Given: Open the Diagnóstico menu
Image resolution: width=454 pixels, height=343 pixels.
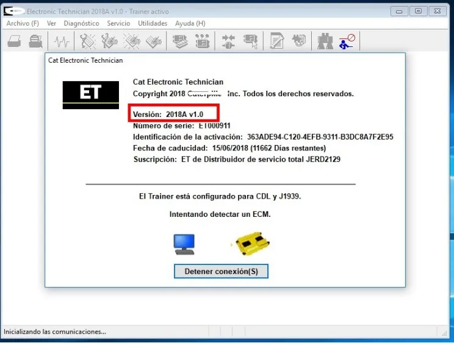Looking at the screenshot, I should click(x=81, y=23).
